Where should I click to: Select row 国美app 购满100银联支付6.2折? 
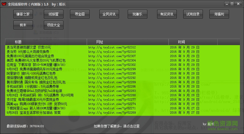coord(123,104)
